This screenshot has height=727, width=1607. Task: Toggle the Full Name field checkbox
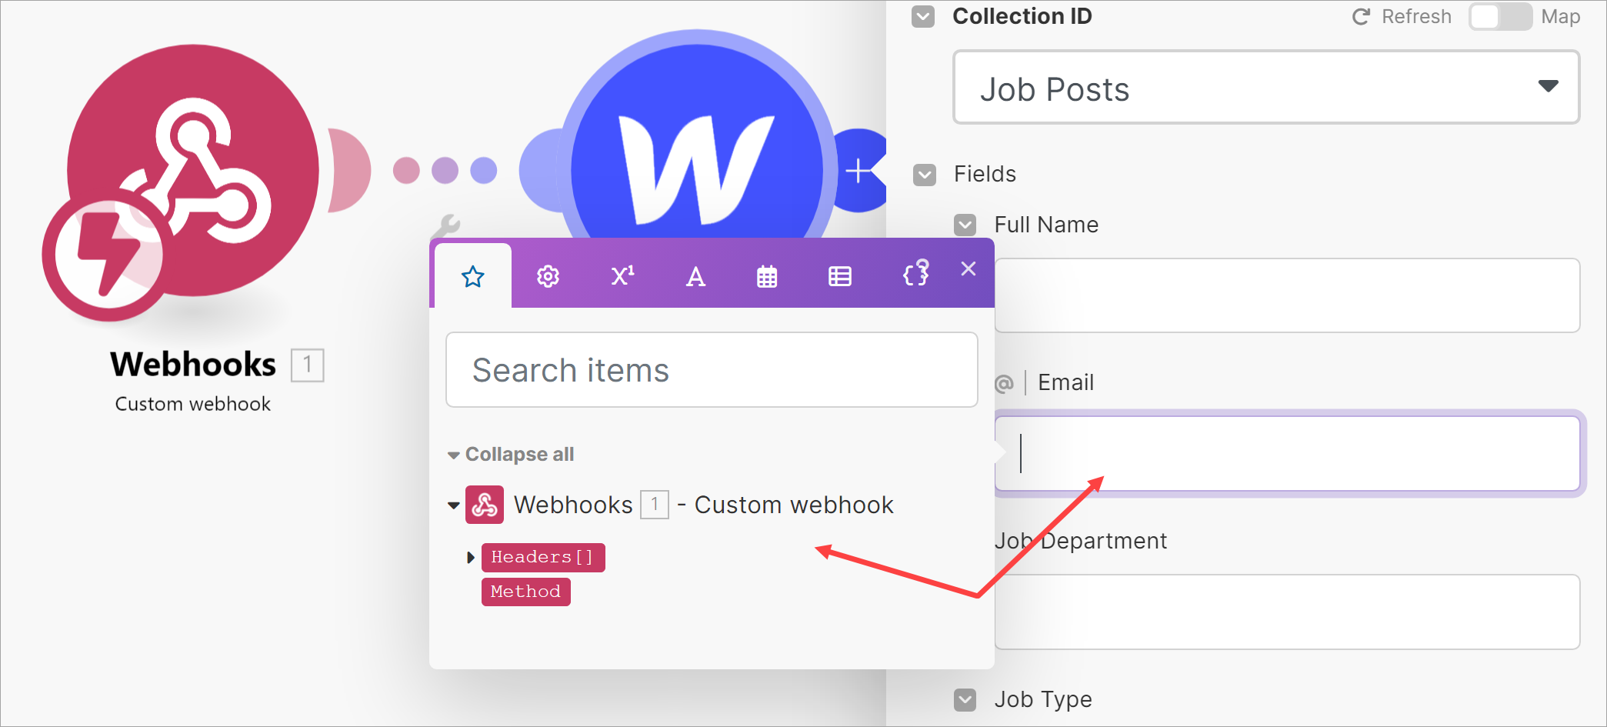coord(965,225)
